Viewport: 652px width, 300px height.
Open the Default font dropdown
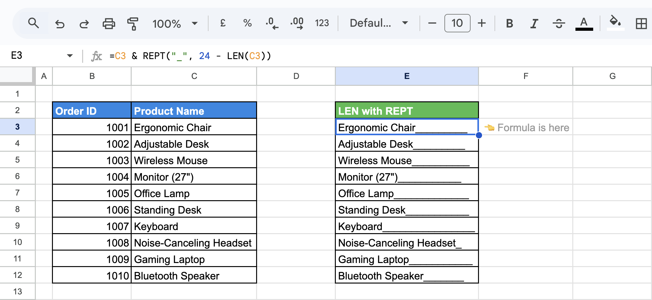[379, 23]
